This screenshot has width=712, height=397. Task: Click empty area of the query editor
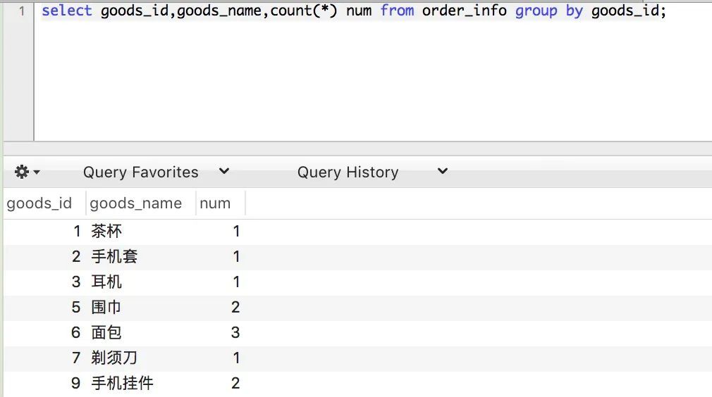pos(352,84)
